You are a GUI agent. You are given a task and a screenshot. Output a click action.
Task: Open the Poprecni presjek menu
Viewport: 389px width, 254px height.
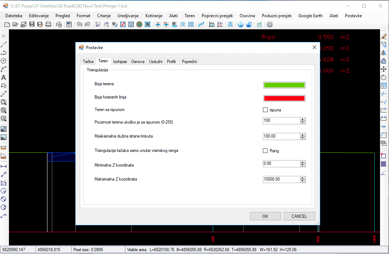(217, 16)
